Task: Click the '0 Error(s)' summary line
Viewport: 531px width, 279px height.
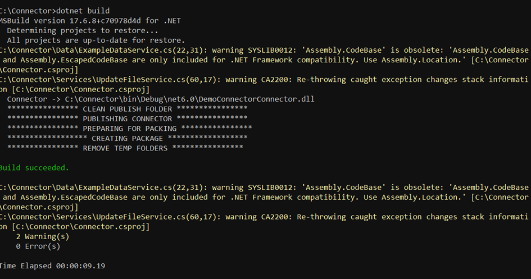Action: click(38, 246)
